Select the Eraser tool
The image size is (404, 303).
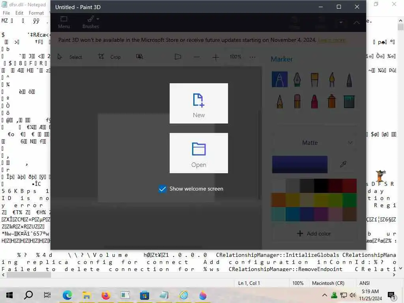(x=297, y=101)
